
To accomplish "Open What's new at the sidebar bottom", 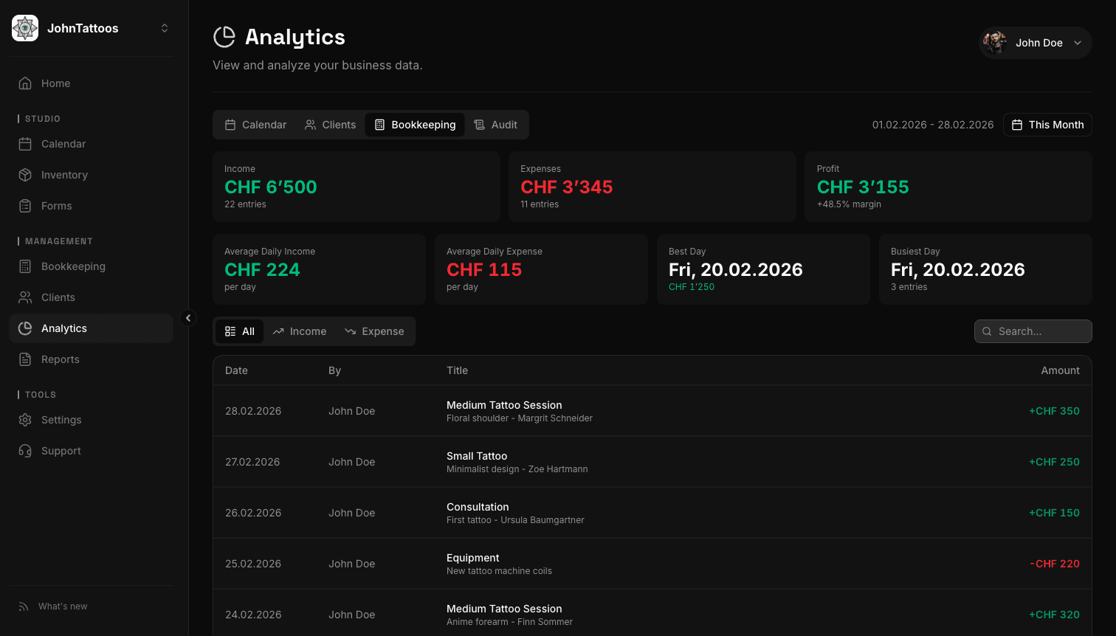I will tap(62, 606).
